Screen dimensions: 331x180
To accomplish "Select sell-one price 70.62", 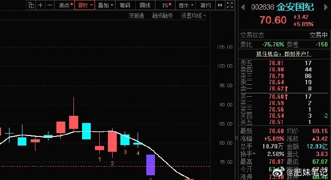I will [276, 89].
